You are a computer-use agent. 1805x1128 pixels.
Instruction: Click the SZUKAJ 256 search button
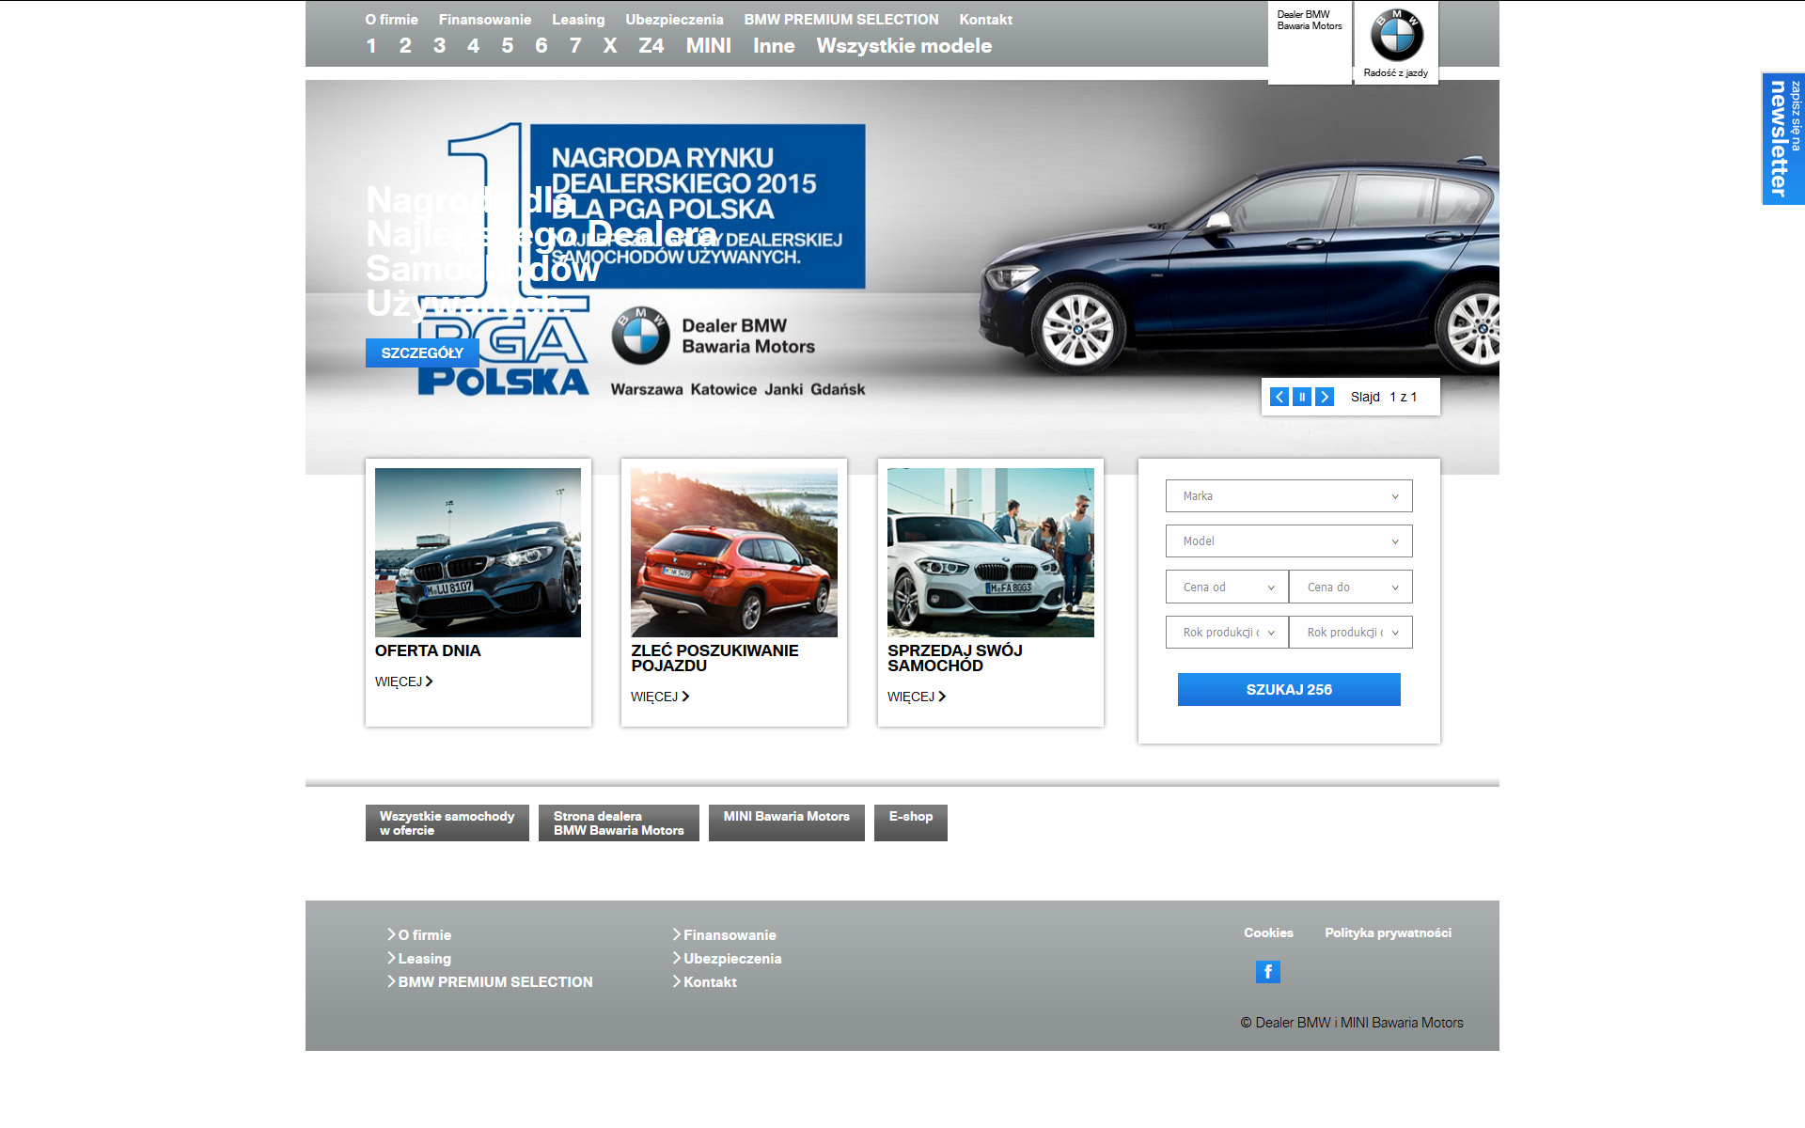pos(1289,689)
